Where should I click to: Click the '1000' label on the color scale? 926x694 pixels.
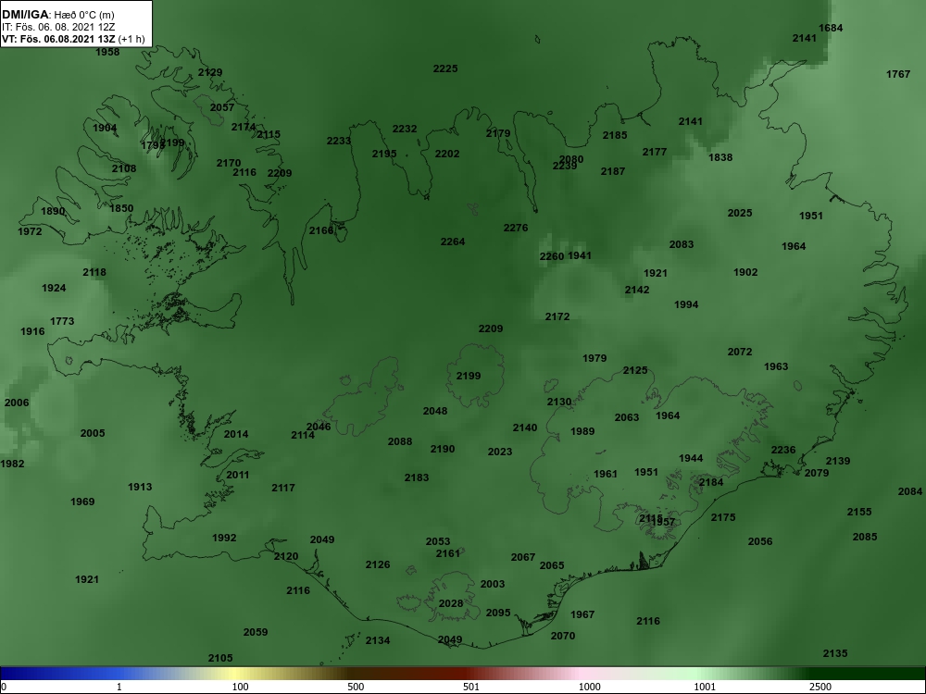(589, 687)
